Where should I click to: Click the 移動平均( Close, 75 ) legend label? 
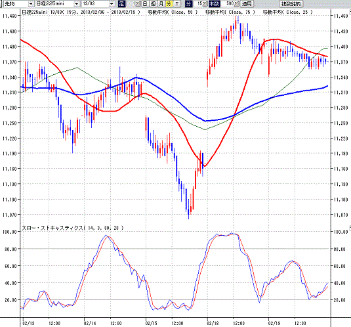click(230, 12)
